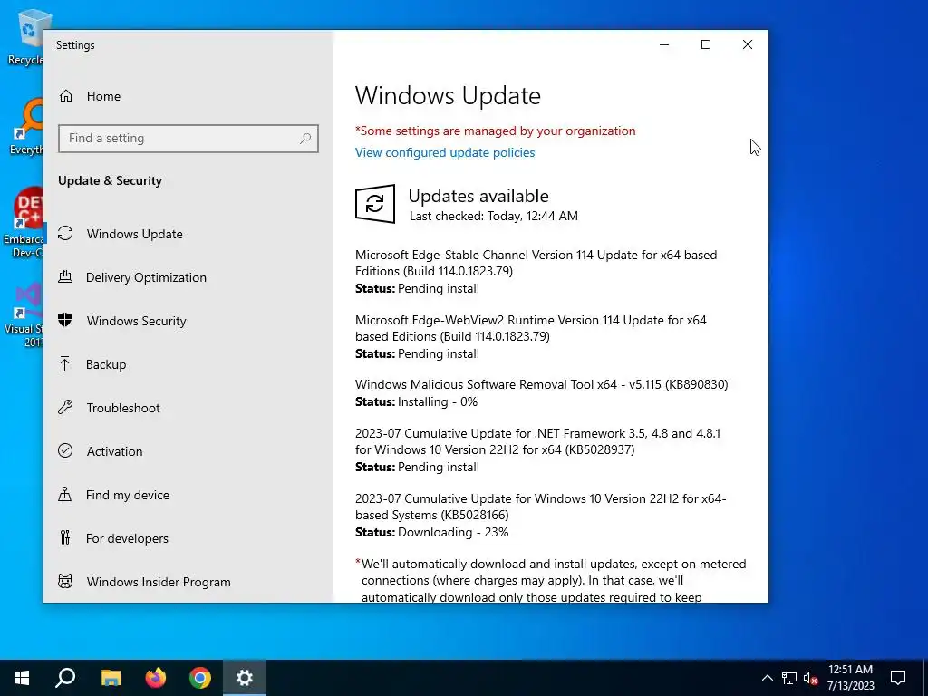928x696 pixels.
Task: Click the network status tray icon
Action: click(789, 678)
